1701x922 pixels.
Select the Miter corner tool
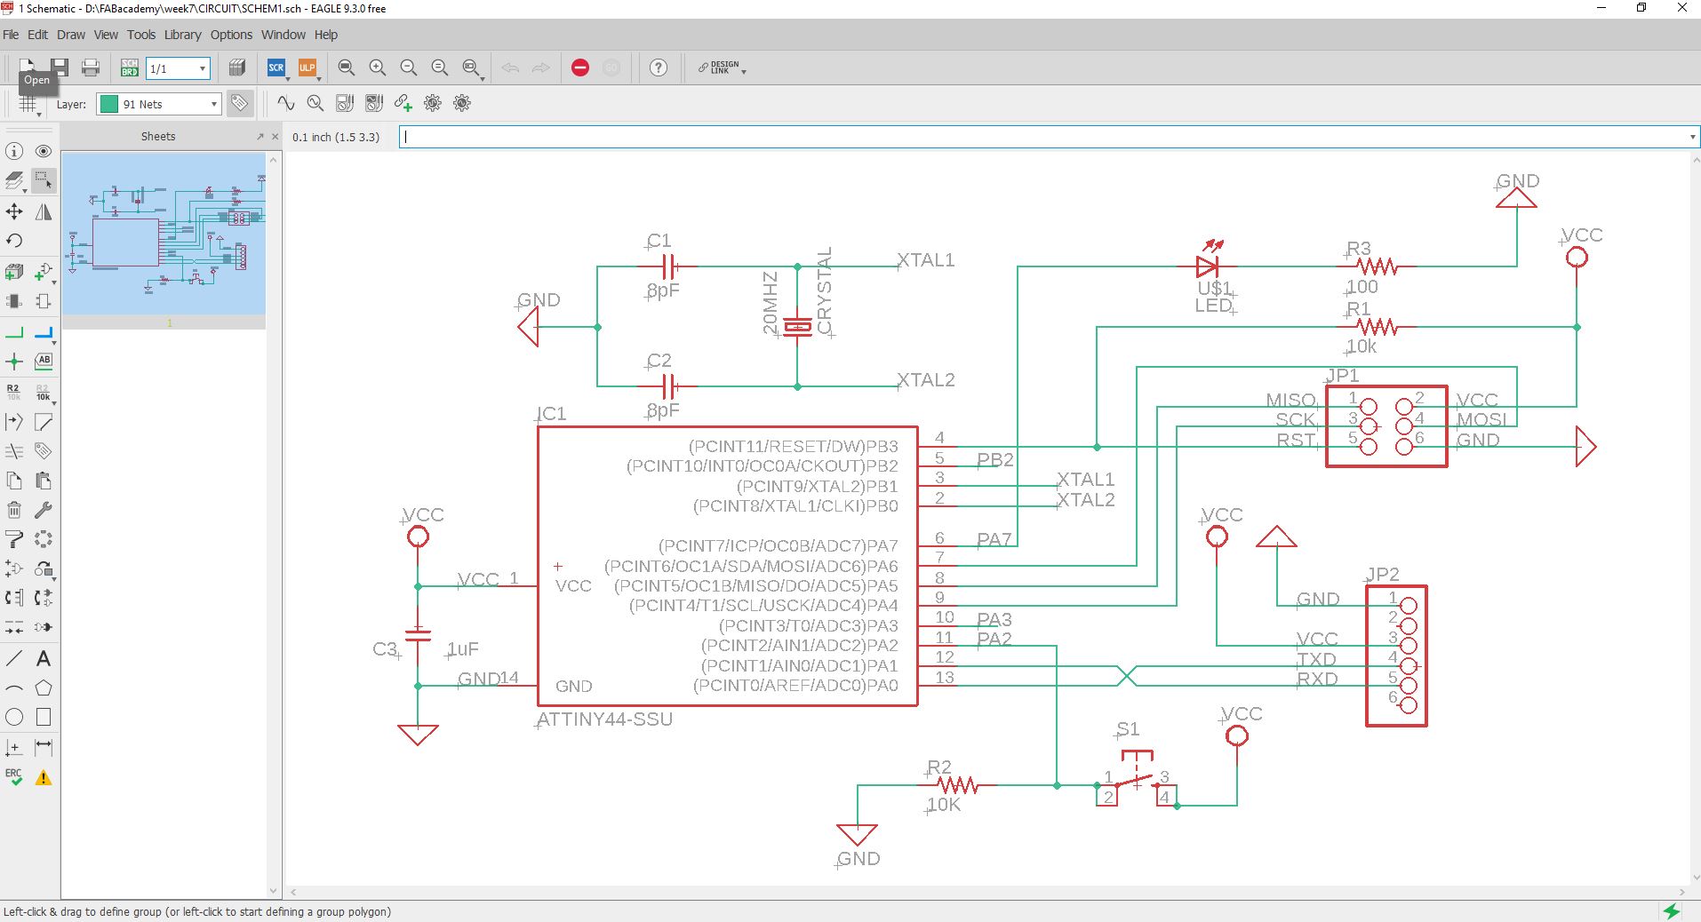pos(43,422)
